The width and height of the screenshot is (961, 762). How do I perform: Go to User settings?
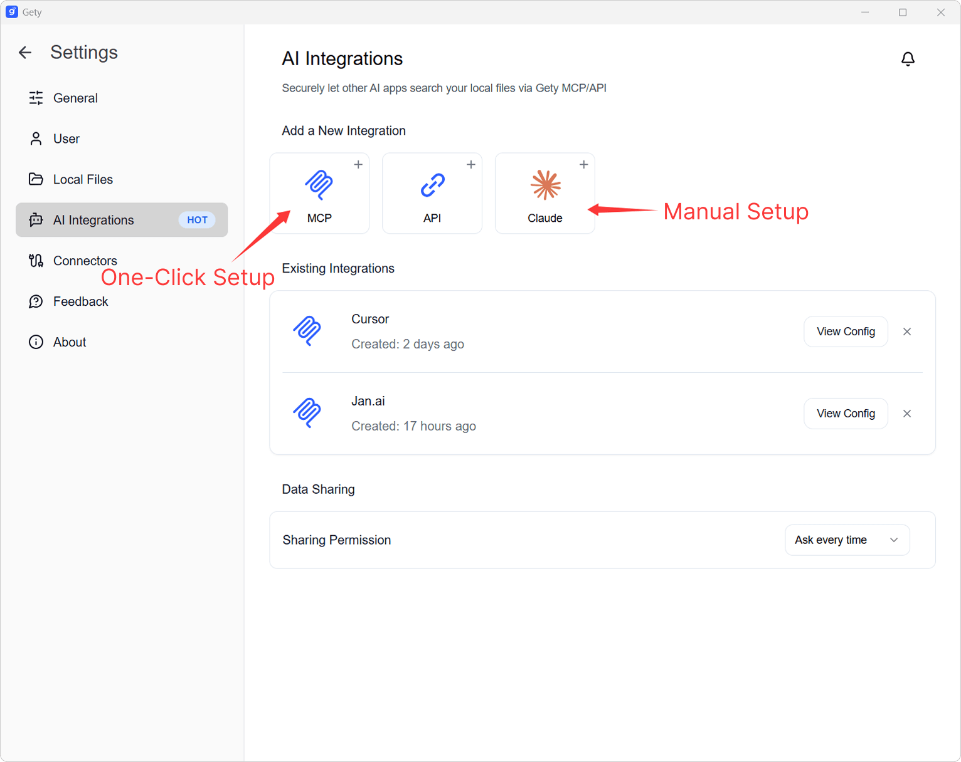pos(66,138)
